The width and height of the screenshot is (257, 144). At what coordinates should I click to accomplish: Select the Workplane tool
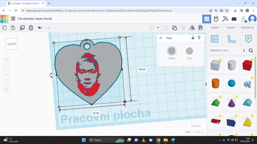tap(215, 39)
